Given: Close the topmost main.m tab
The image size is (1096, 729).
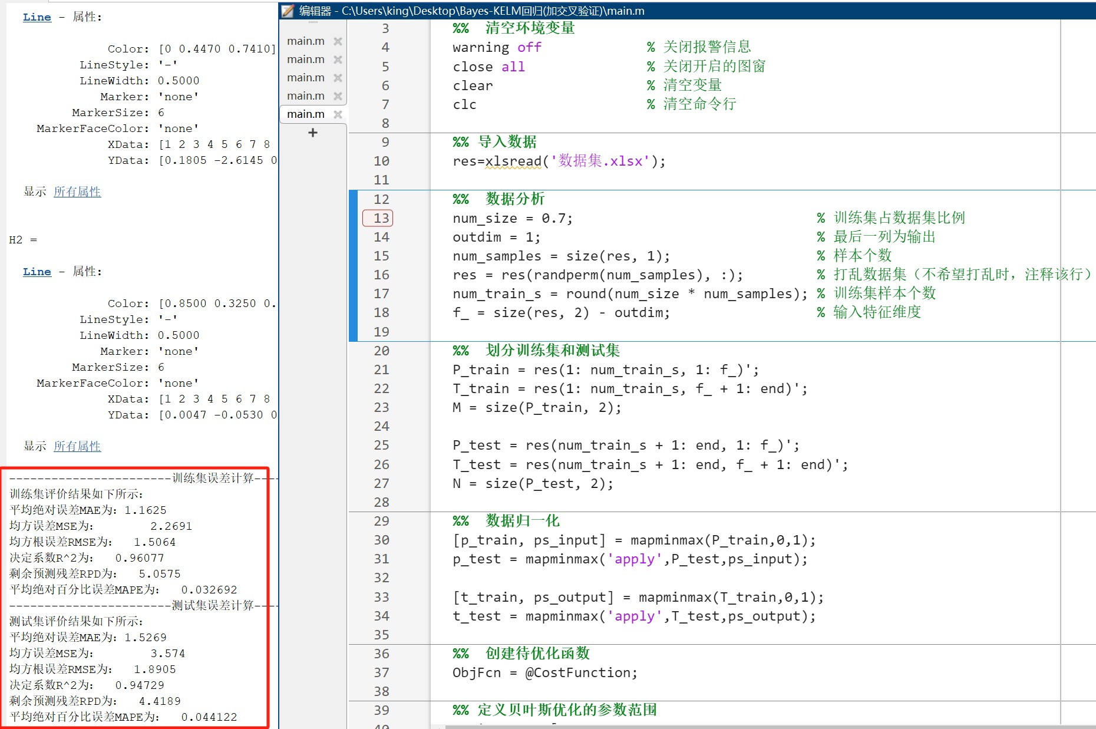Looking at the screenshot, I should pyautogui.click(x=338, y=41).
